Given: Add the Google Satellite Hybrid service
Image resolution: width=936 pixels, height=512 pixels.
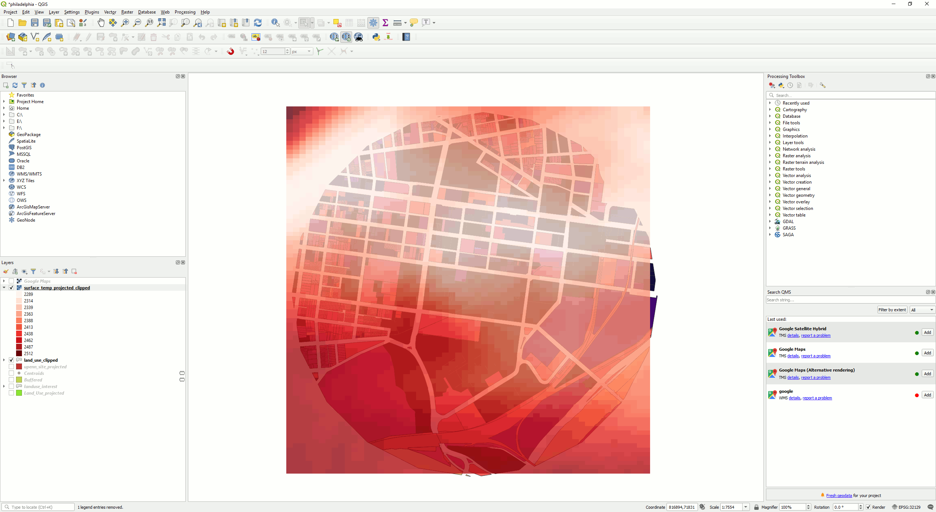Looking at the screenshot, I should [927, 332].
